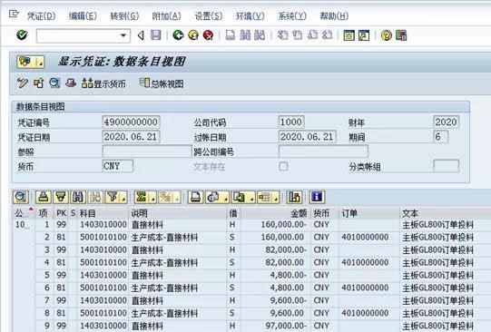This screenshot has height=332, width=491.
Task: Click the Find binoculars icon in grid toolbar
Action: pyautogui.click(x=78, y=197)
